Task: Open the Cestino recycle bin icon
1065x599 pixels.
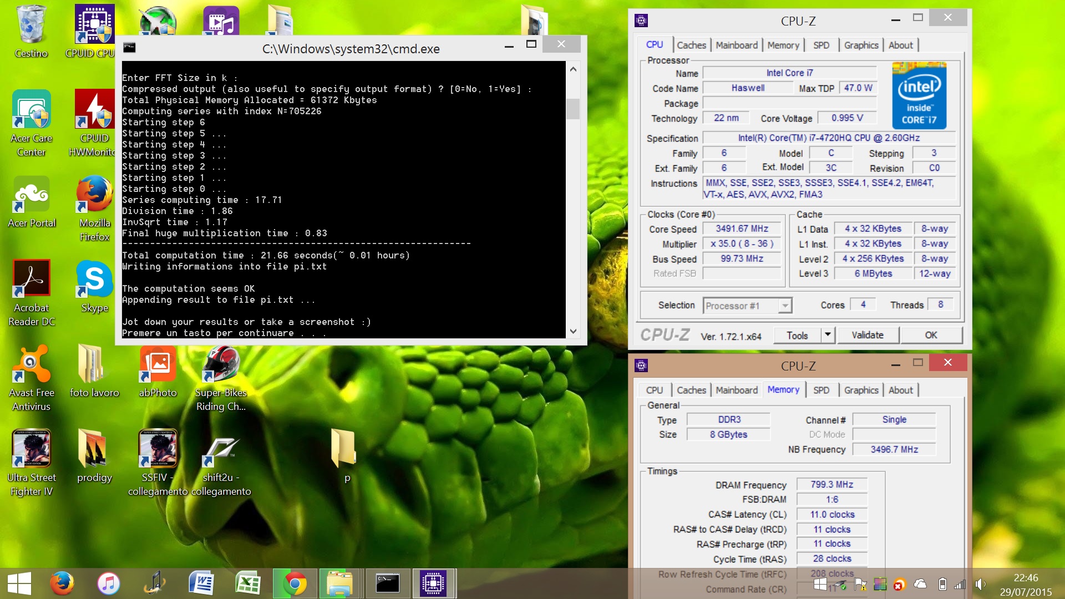Action: [x=31, y=32]
